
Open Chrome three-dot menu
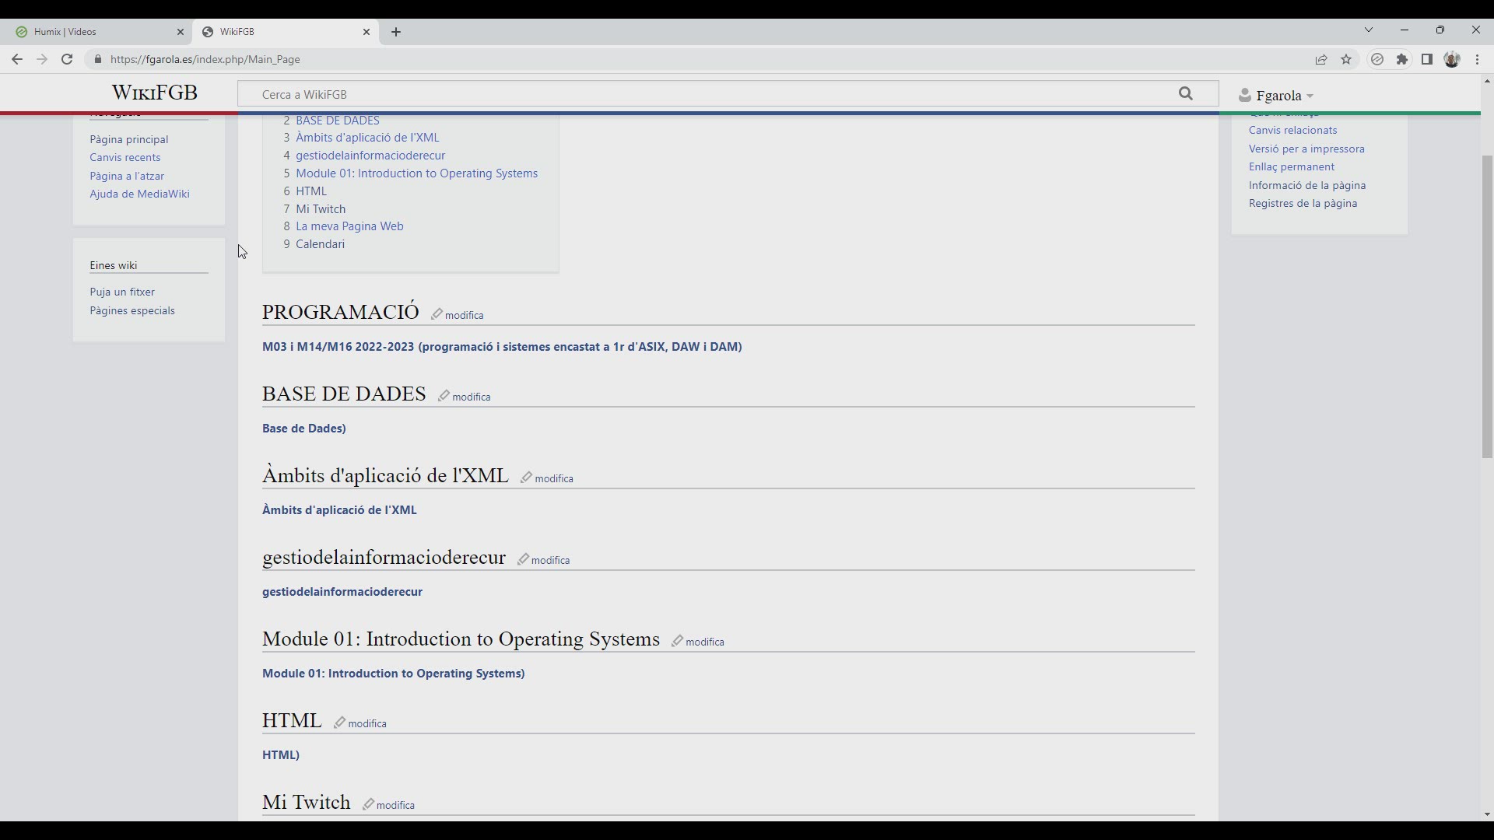[1478, 59]
